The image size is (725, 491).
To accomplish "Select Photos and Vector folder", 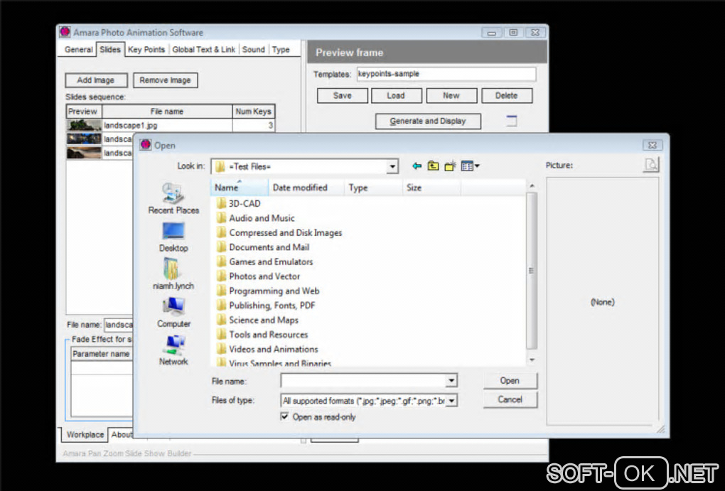I will tap(259, 276).
